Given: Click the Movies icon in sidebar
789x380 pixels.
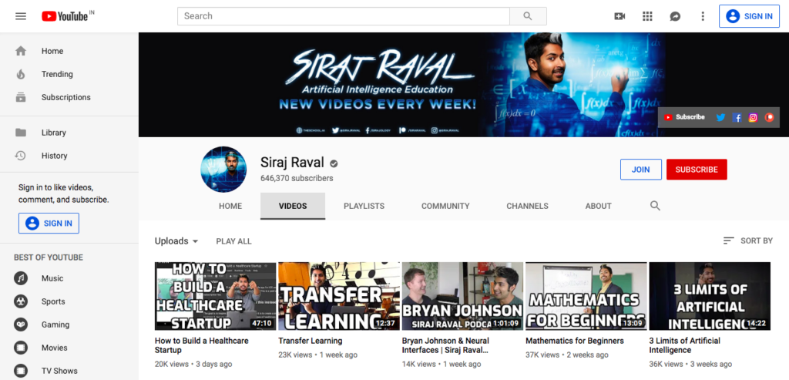Looking at the screenshot, I should coord(21,348).
